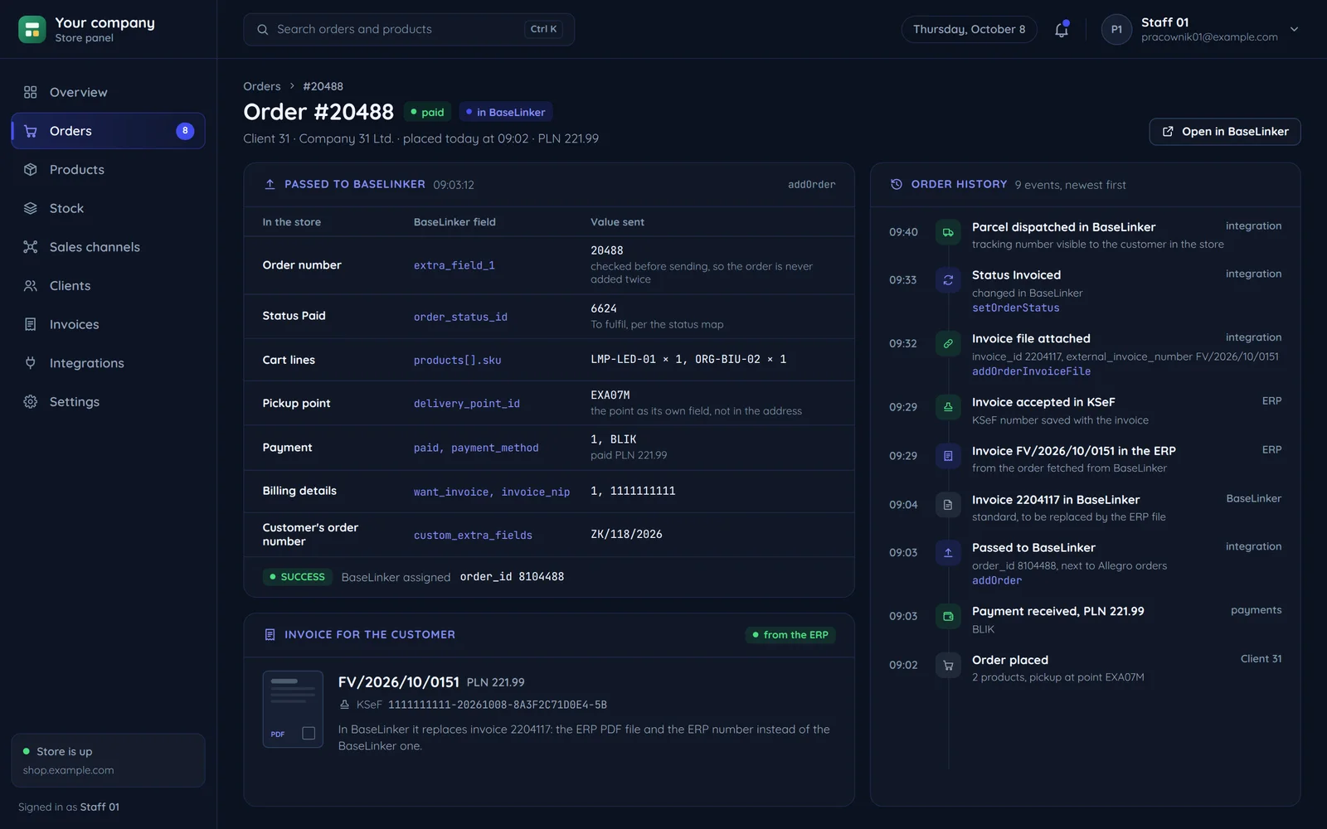The height and width of the screenshot is (829, 1327).
Task: Go to the Settings section
Action: 108,402
